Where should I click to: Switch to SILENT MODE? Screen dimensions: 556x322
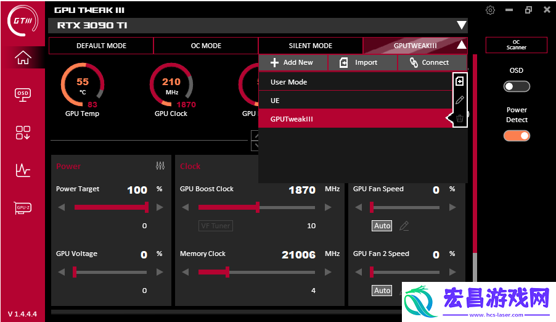point(310,46)
